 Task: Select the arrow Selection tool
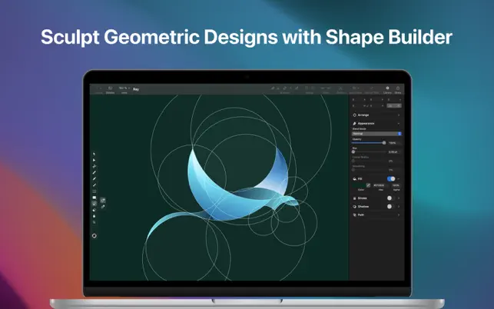[x=94, y=155]
